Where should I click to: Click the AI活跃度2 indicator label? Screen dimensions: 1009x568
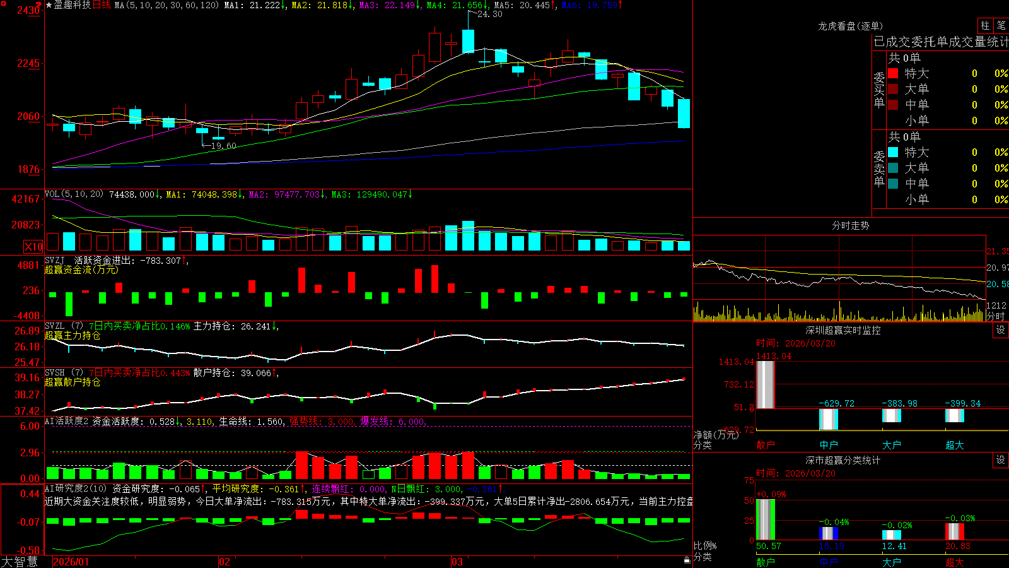(67, 421)
